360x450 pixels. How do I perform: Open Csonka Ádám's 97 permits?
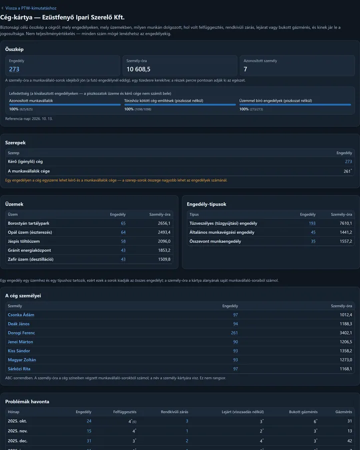[x=235, y=315]
